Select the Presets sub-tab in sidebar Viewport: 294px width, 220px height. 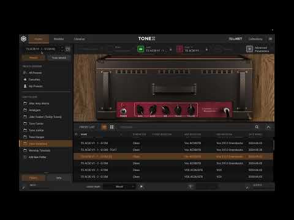tap(34, 57)
